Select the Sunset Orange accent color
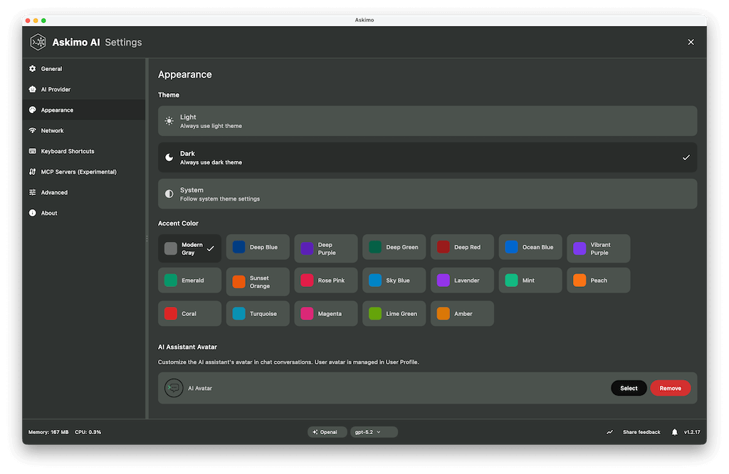 pyautogui.click(x=257, y=281)
